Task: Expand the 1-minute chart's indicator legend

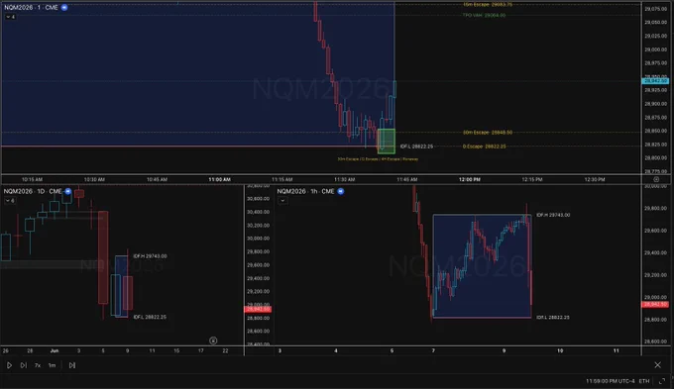Action: tap(10, 17)
